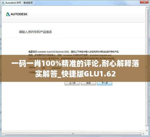The width and height of the screenshot is (150, 137).
Task: Click the vertical scrollbar thumb
Action: (x=147, y=67)
